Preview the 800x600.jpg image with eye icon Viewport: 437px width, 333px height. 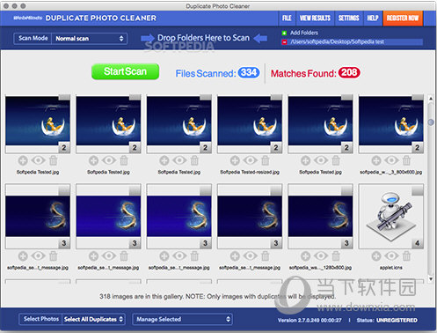coord(391,160)
